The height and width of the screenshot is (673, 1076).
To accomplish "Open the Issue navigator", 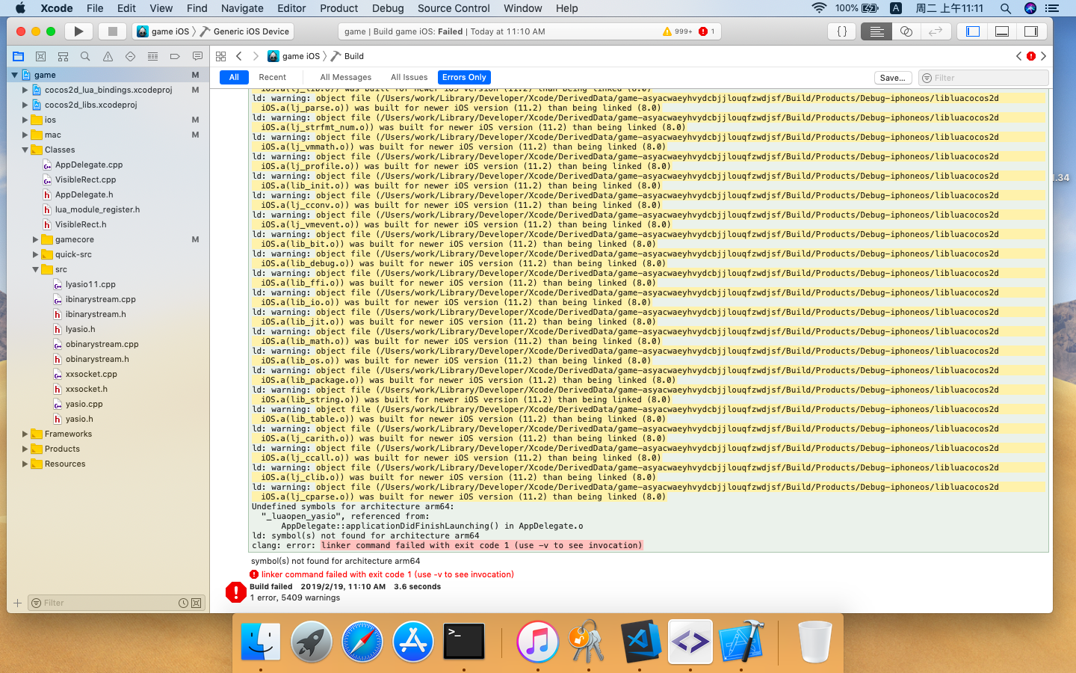I will click(108, 56).
